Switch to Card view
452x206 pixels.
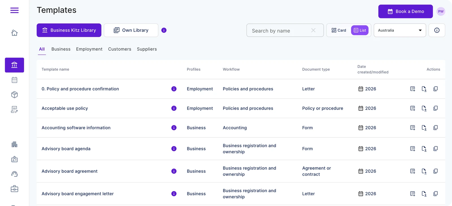pyautogui.click(x=339, y=30)
